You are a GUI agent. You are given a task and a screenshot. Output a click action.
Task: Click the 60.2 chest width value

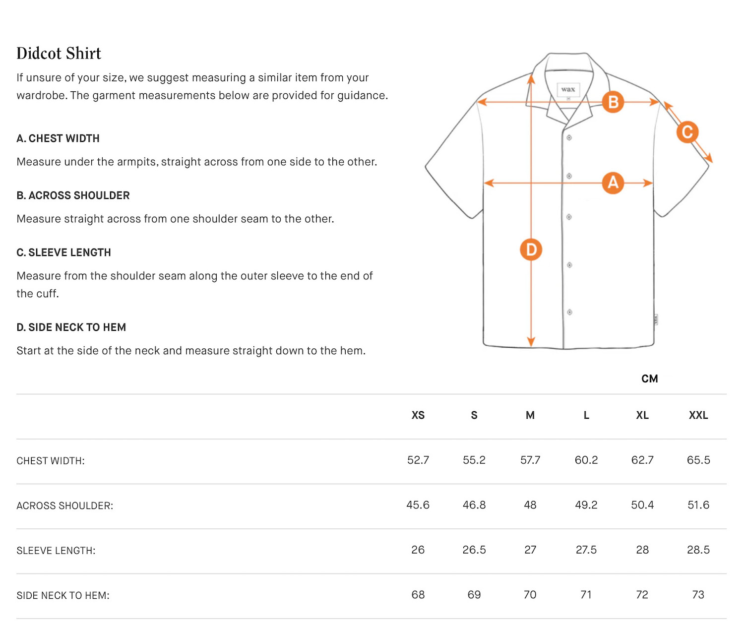(586, 460)
